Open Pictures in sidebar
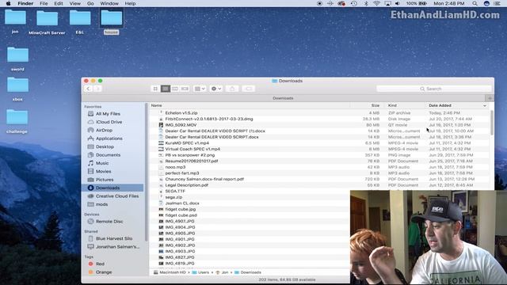 (105, 180)
